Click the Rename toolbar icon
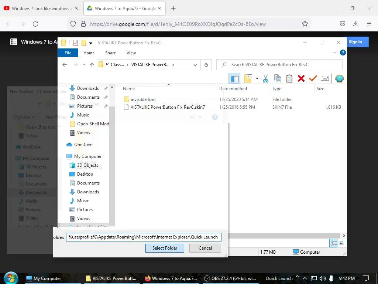Viewport: 378px width, 284px height. point(325,78)
